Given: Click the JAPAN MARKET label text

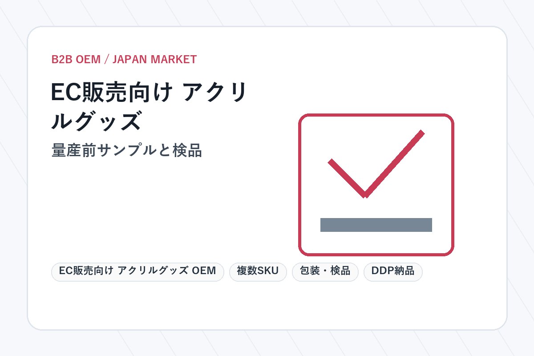Looking at the screenshot, I should pos(154,60).
